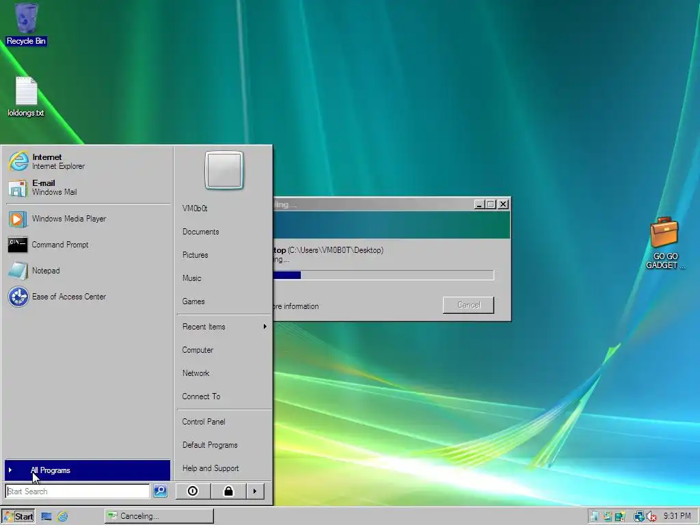Launch Command Prompt from Start menu
Image resolution: width=700 pixels, height=525 pixels.
pyautogui.click(x=87, y=245)
